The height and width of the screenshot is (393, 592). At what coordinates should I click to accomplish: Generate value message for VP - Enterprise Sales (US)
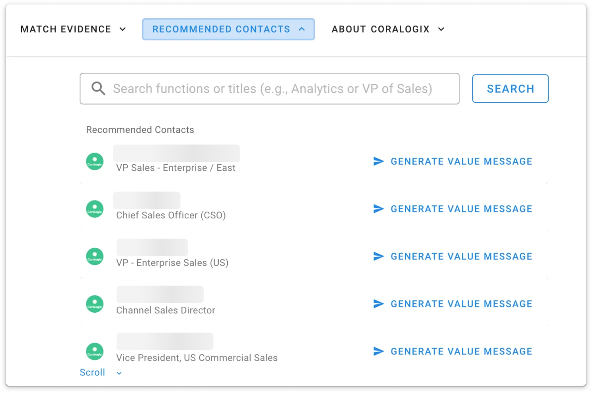(x=461, y=257)
